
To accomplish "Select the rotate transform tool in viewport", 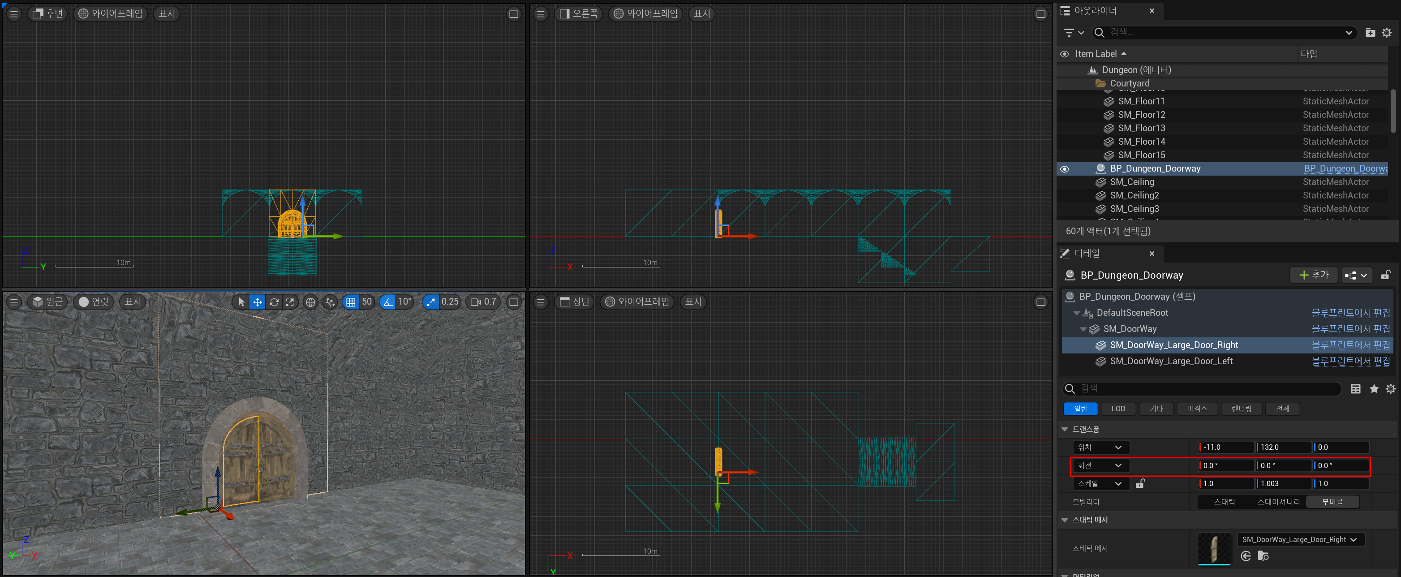I will tap(274, 302).
